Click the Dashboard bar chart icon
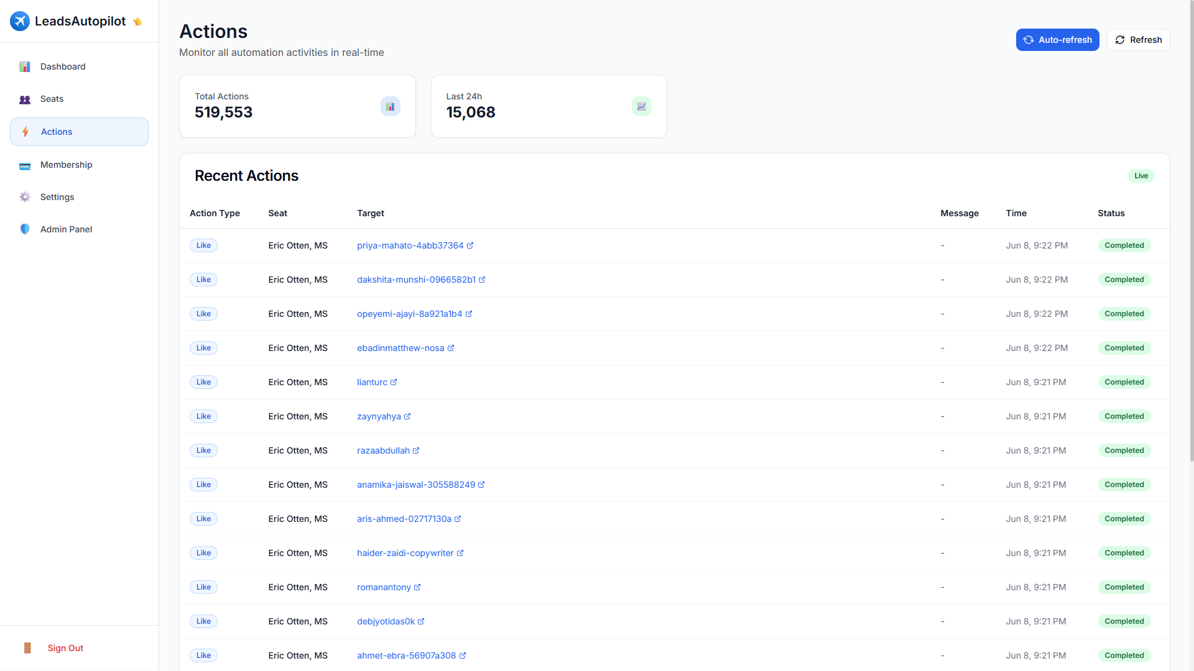The image size is (1194, 671). 25,66
